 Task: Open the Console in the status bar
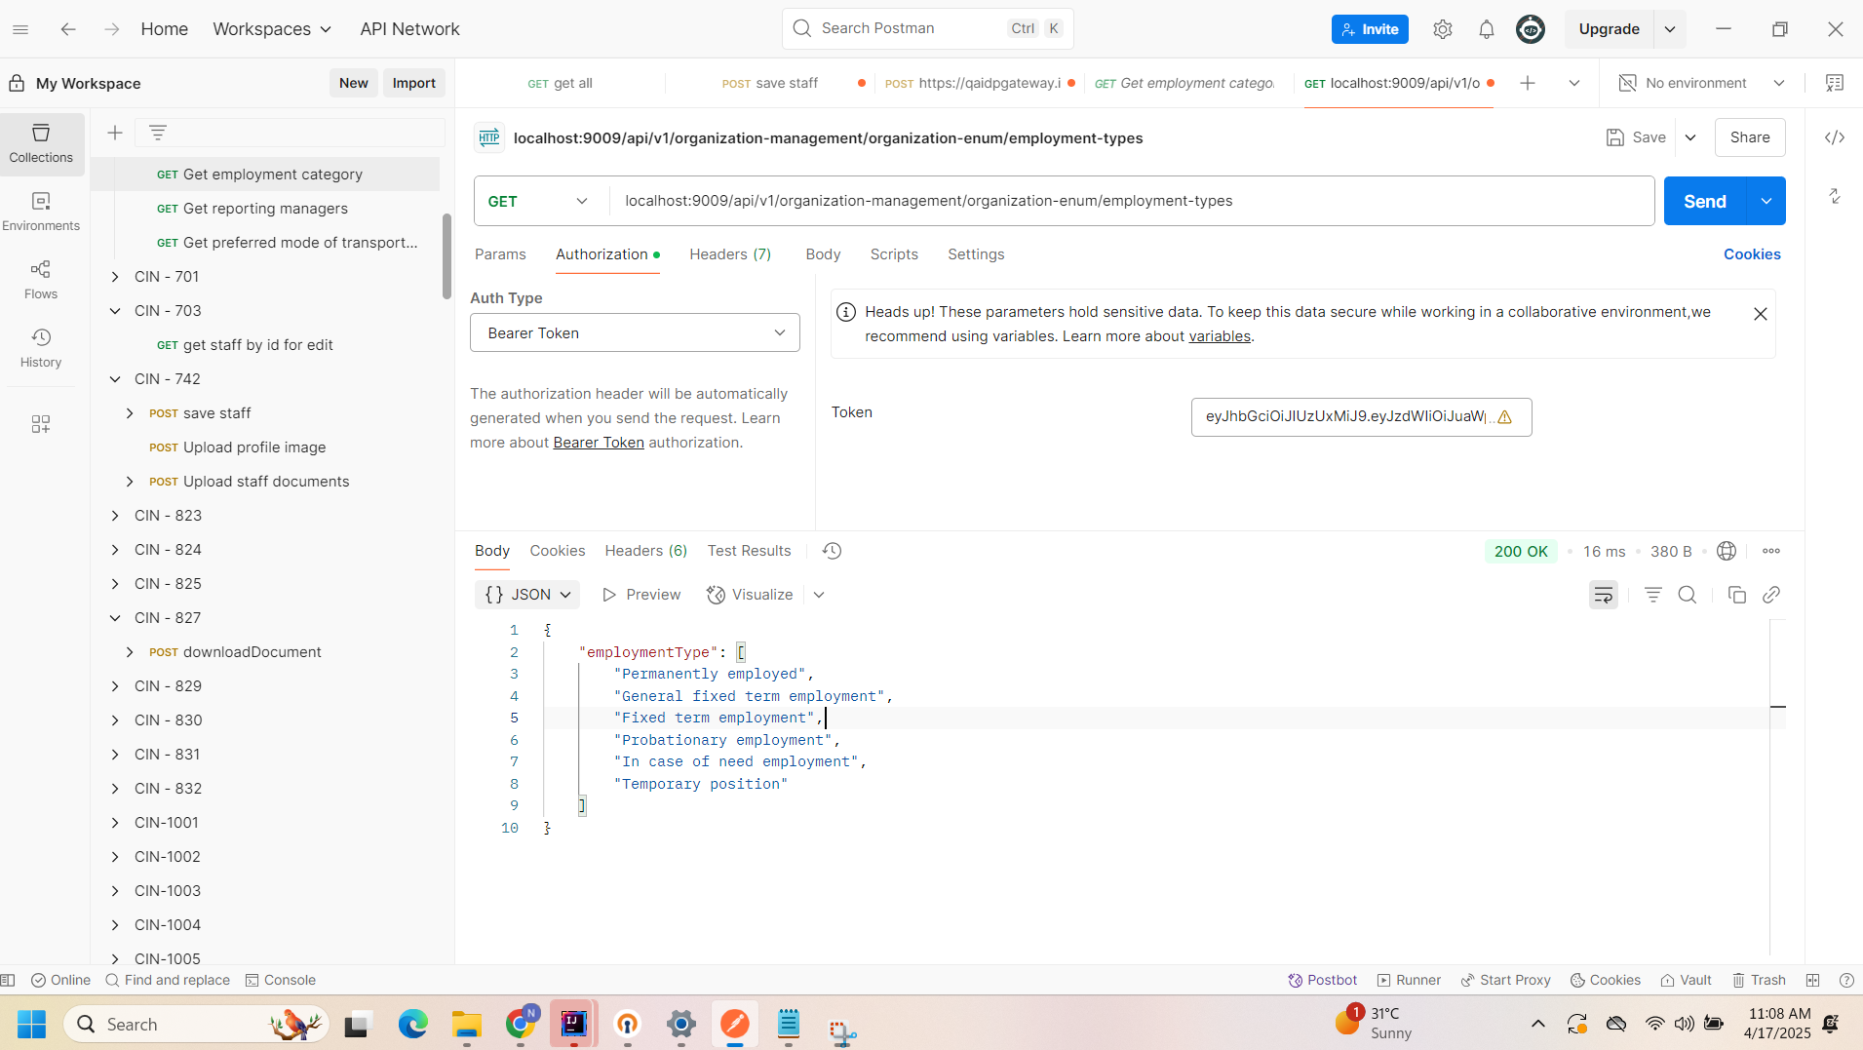point(281,980)
